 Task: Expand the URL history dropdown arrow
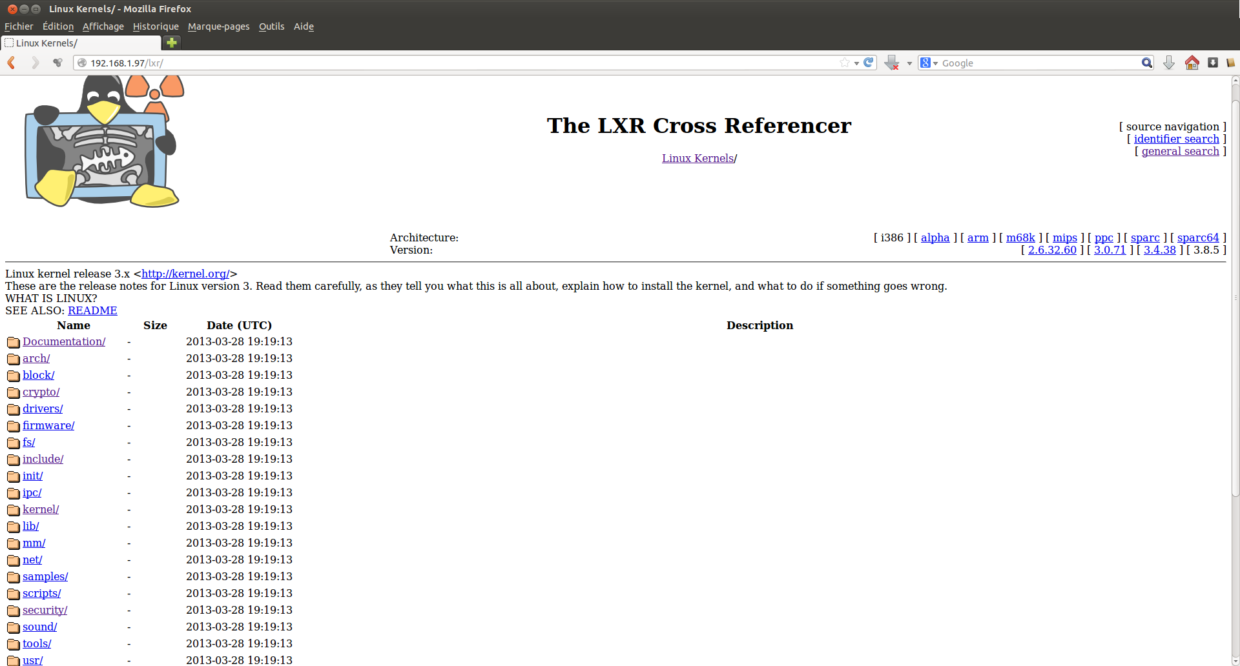pyautogui.click(x=856, y=63)
